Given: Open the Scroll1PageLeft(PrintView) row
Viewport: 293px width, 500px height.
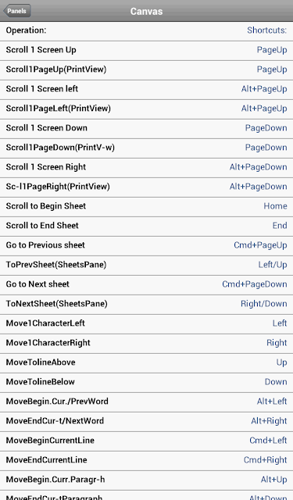Looking at the screenshot, I should (x=146, y=109).
